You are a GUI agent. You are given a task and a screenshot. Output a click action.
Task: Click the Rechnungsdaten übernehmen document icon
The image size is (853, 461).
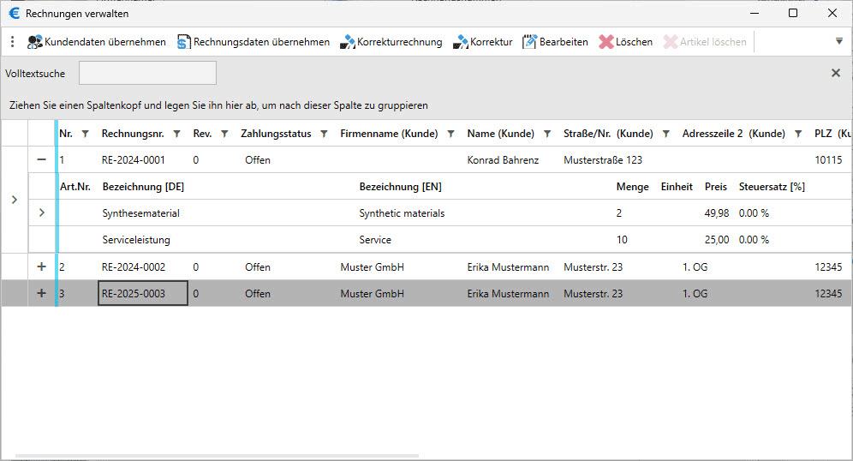click(184, 42)
